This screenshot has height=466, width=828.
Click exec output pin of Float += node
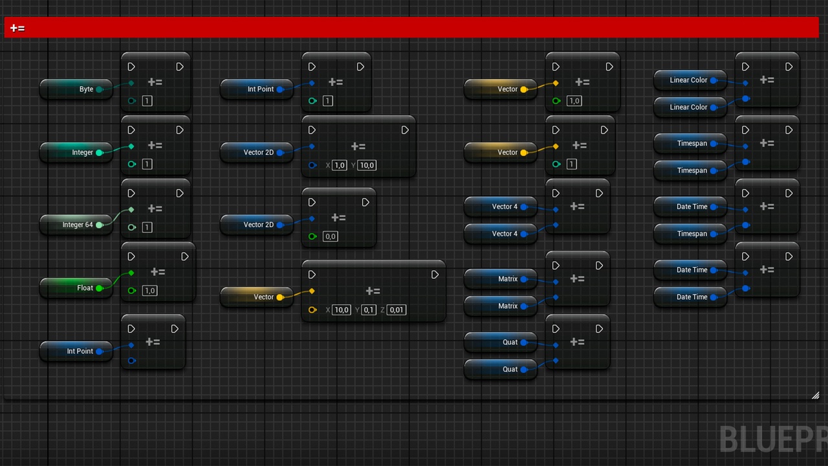(x=185, y=257)
